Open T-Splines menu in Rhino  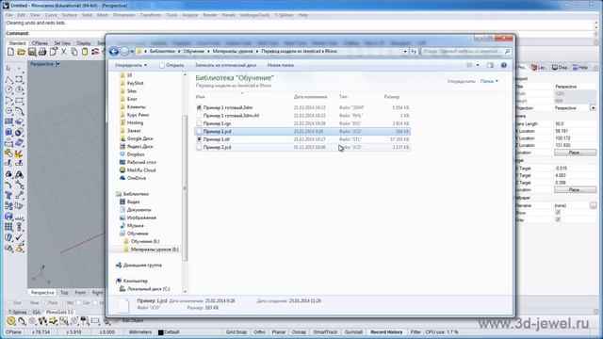[284, 15]
